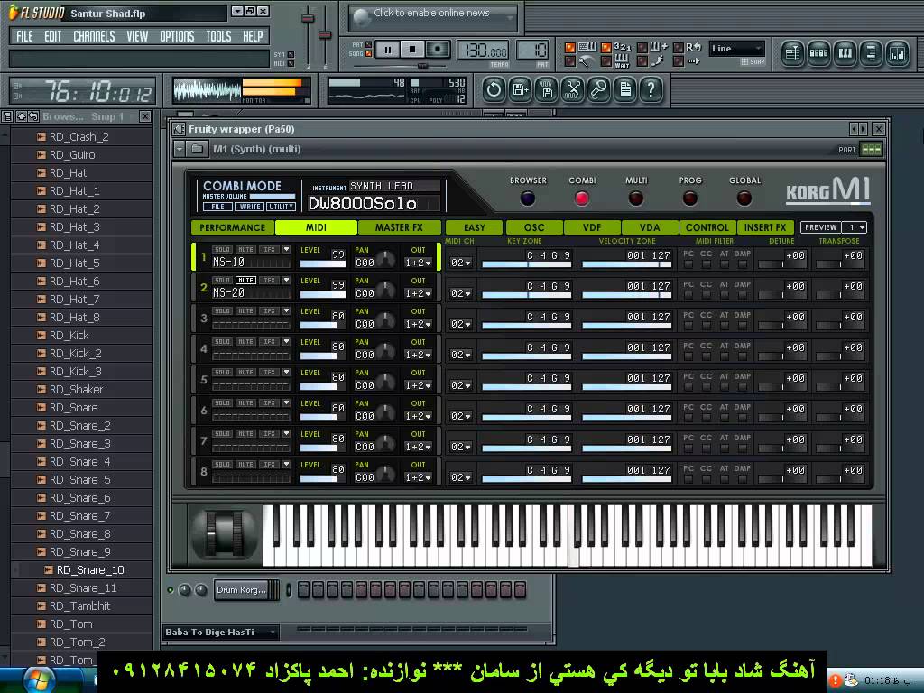Open the VIEW menu
This screenshot has width=924, height=693.
coord(137,36)
